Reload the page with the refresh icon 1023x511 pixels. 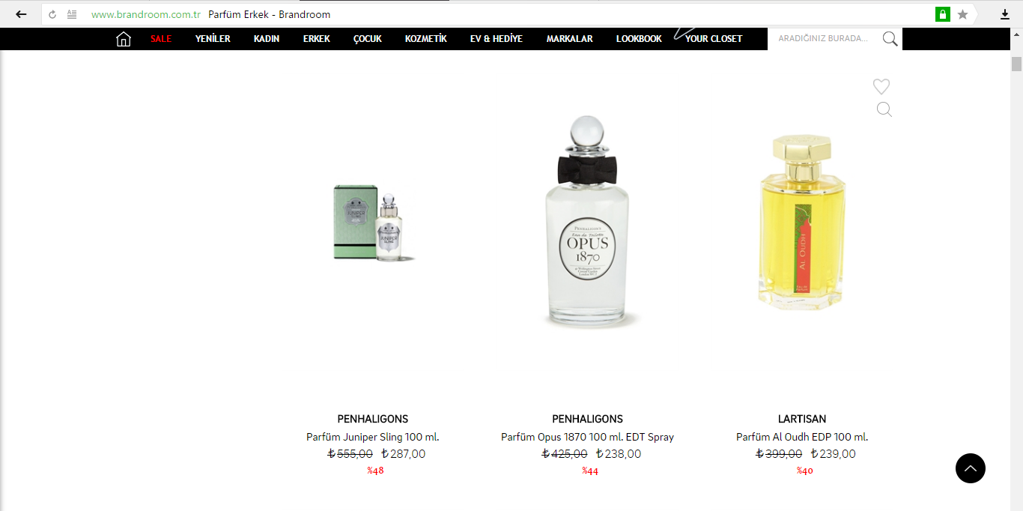(x=52, y=14)
